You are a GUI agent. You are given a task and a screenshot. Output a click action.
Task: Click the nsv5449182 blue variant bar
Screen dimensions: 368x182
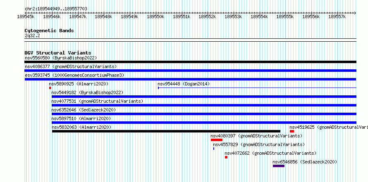coord(204,97)
